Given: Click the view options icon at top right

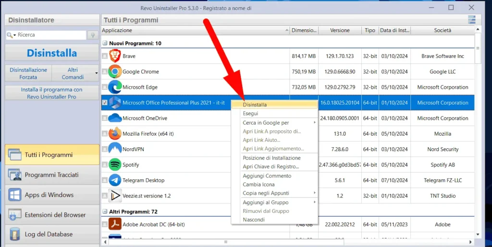Looking at the screenshot, I should point(472,20).
